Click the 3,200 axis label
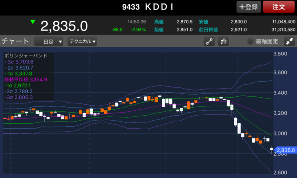The image size is (297, 178). (280, 113)
